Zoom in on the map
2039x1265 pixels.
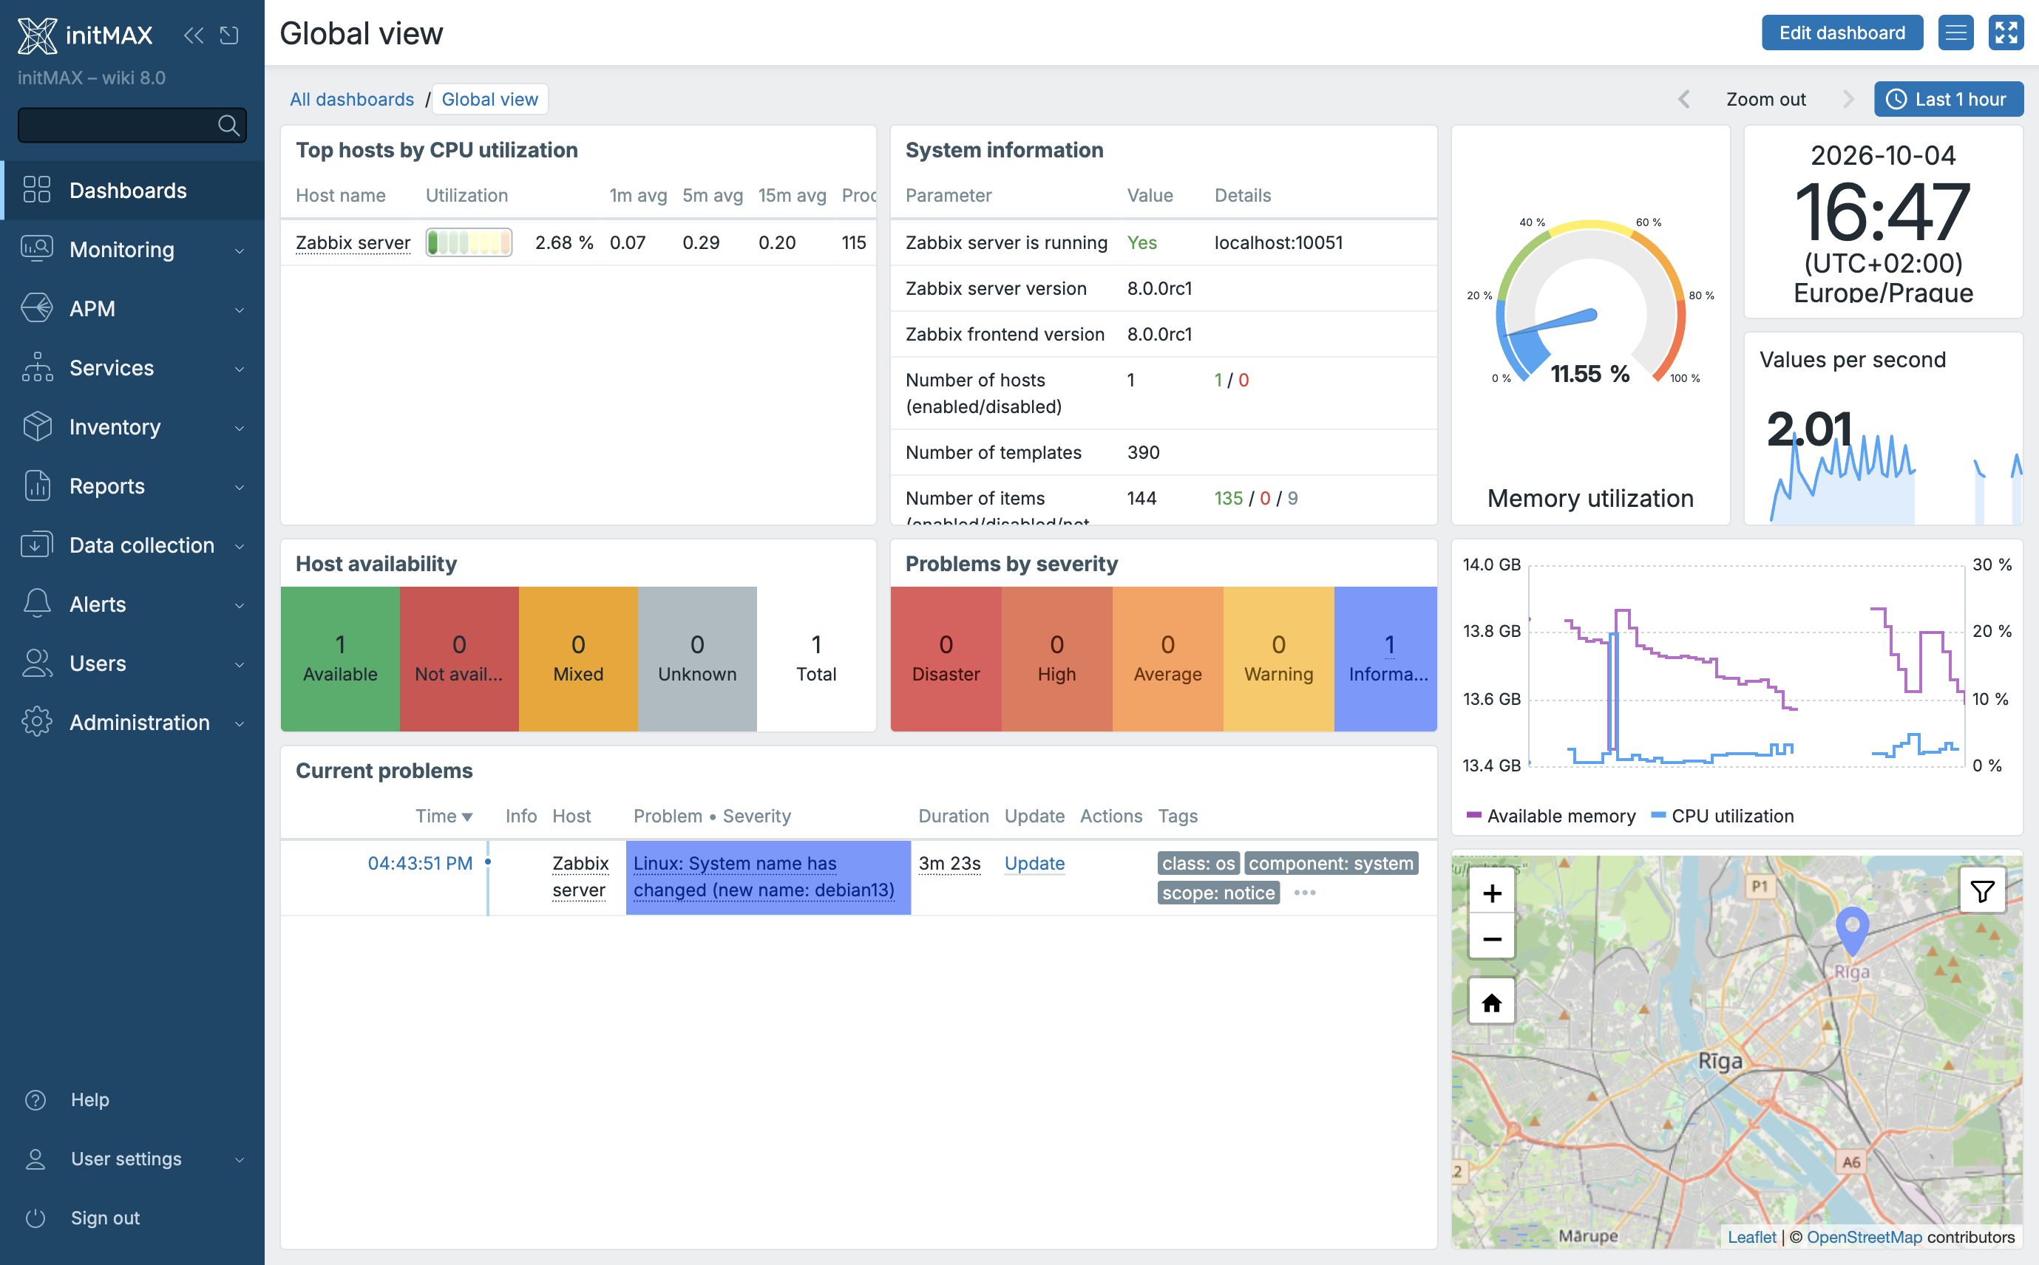coord(1492,893)
